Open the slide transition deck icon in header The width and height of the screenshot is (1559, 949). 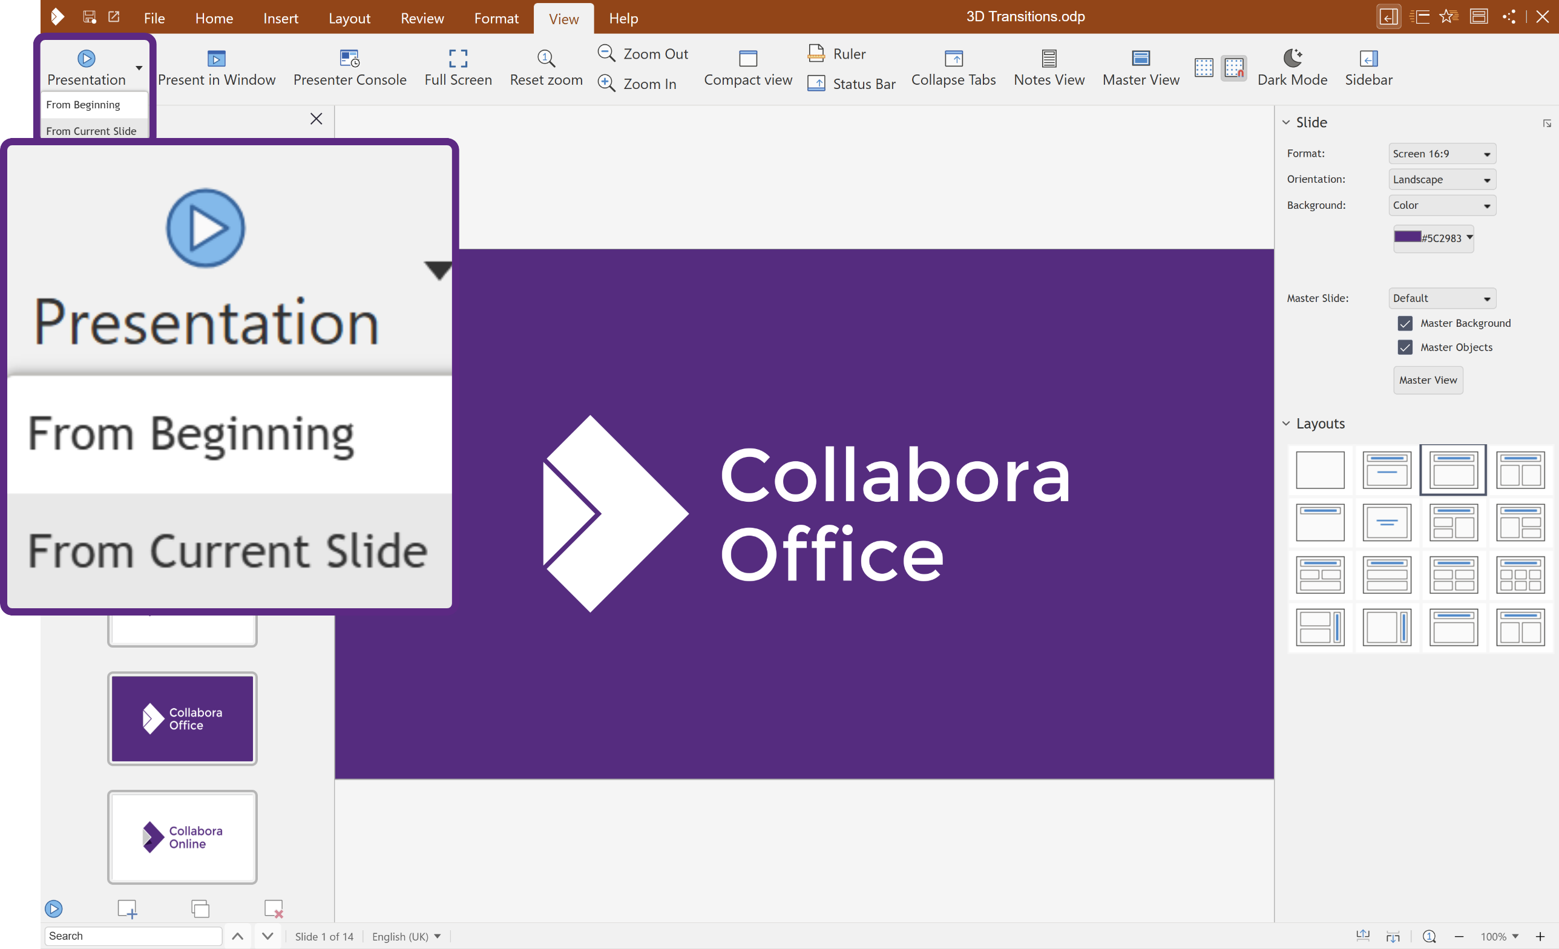1419,17
